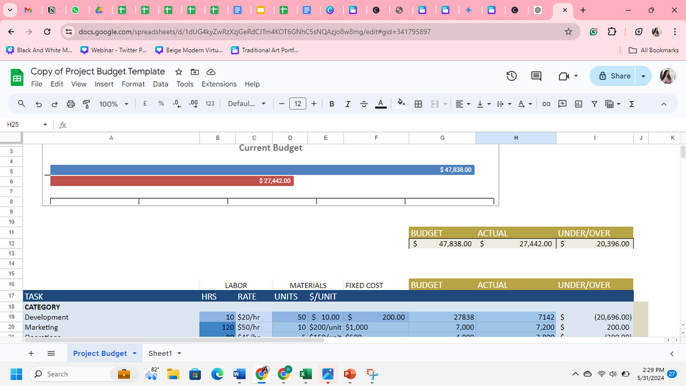The height and width of the screenshot is (386, 686).
Task: Click the insert link icon
Action: [547, 104]
